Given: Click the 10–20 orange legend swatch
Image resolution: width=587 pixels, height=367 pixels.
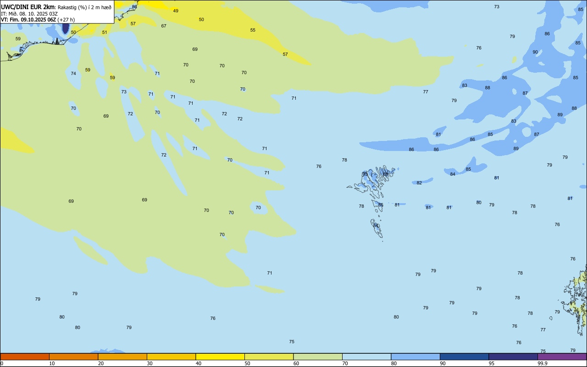Looking at the screenshot, I should (73, 356).
